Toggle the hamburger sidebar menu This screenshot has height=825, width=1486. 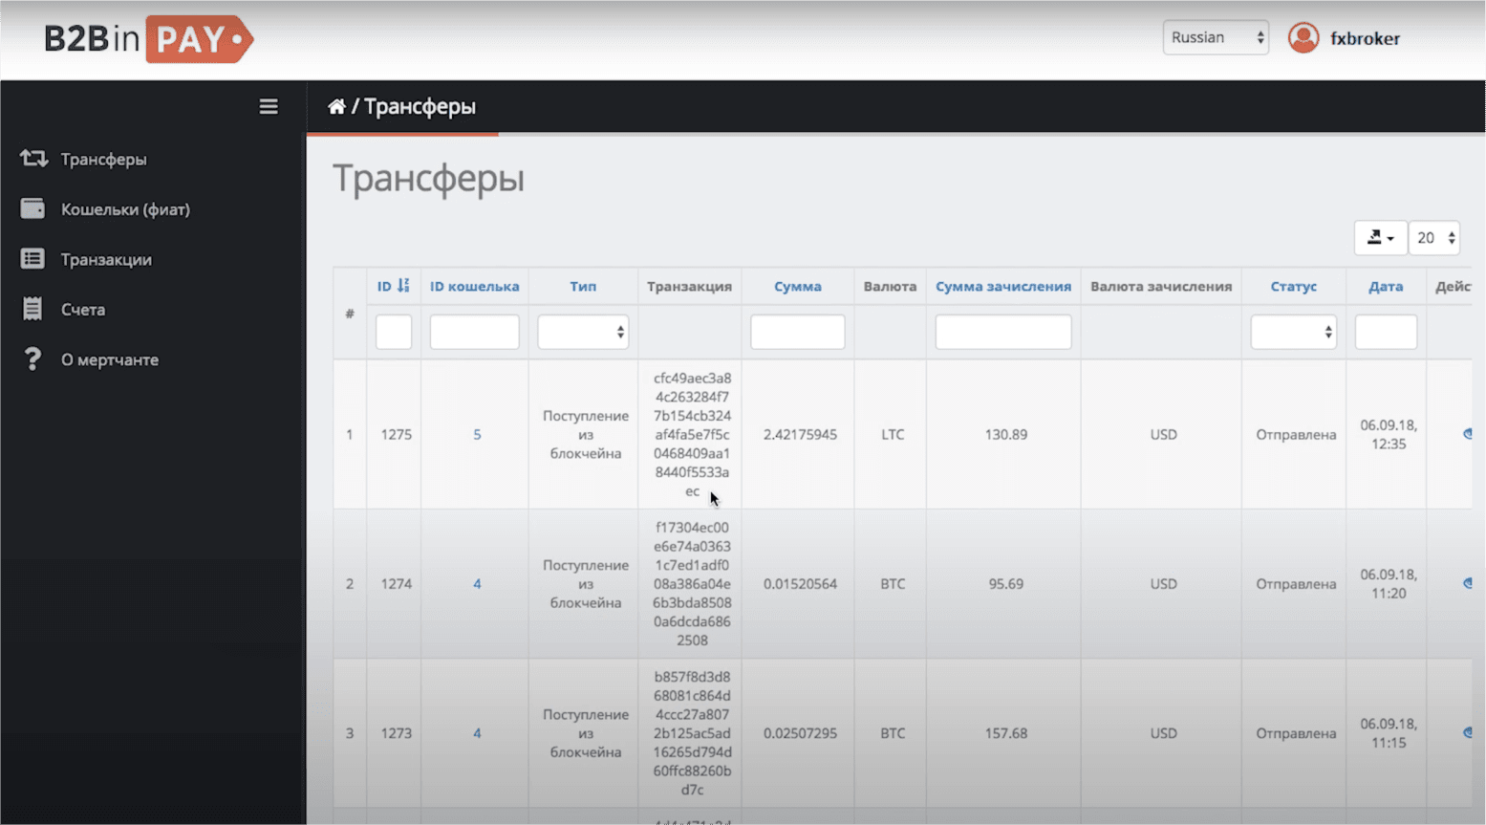(269, 106)
